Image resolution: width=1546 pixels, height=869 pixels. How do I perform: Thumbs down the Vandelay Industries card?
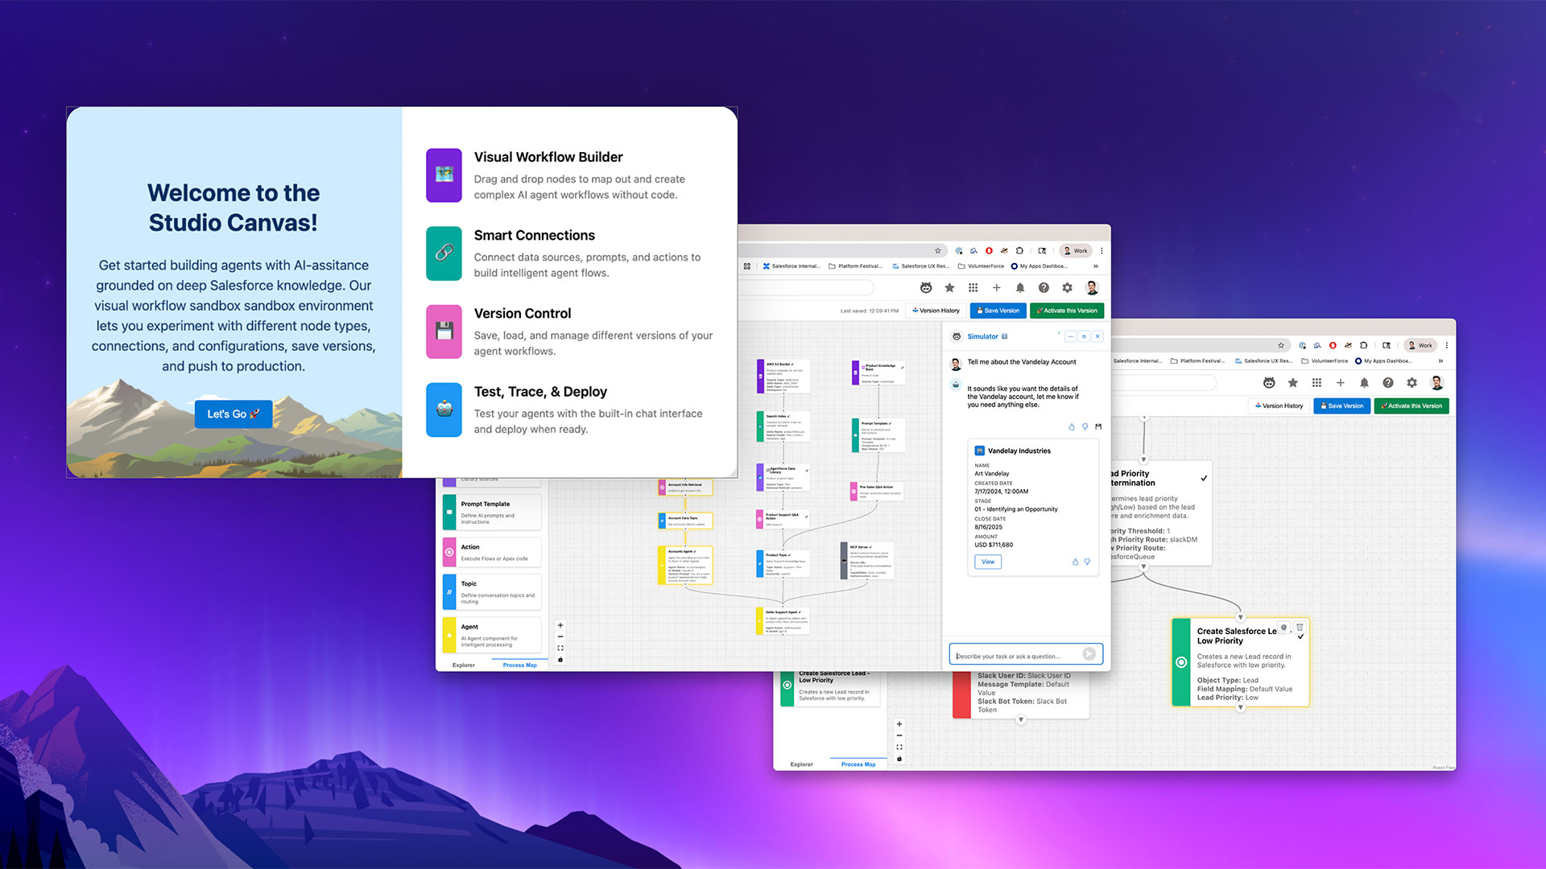1087,562
